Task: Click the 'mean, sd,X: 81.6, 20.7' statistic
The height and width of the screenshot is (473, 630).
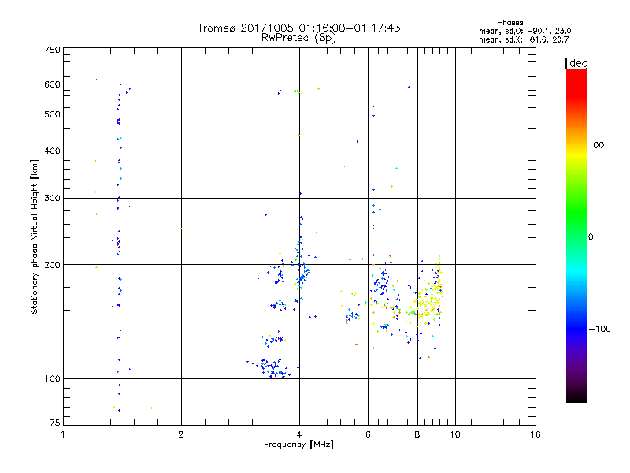Action: click(x=524, y=39)
